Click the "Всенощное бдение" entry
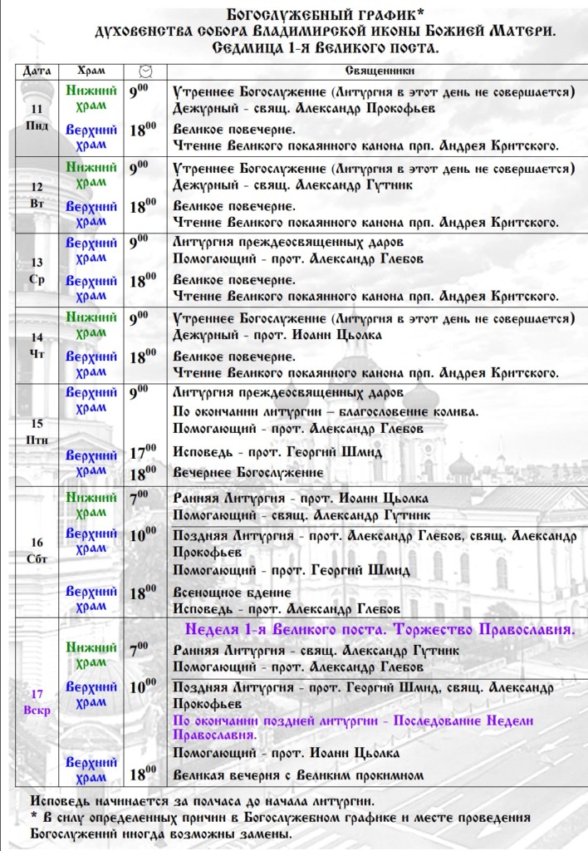Viewport: 588px width, 851px height. click(232, 592)
